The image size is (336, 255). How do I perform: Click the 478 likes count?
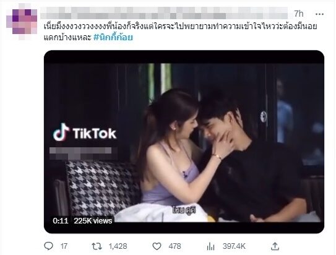point(174,246)
